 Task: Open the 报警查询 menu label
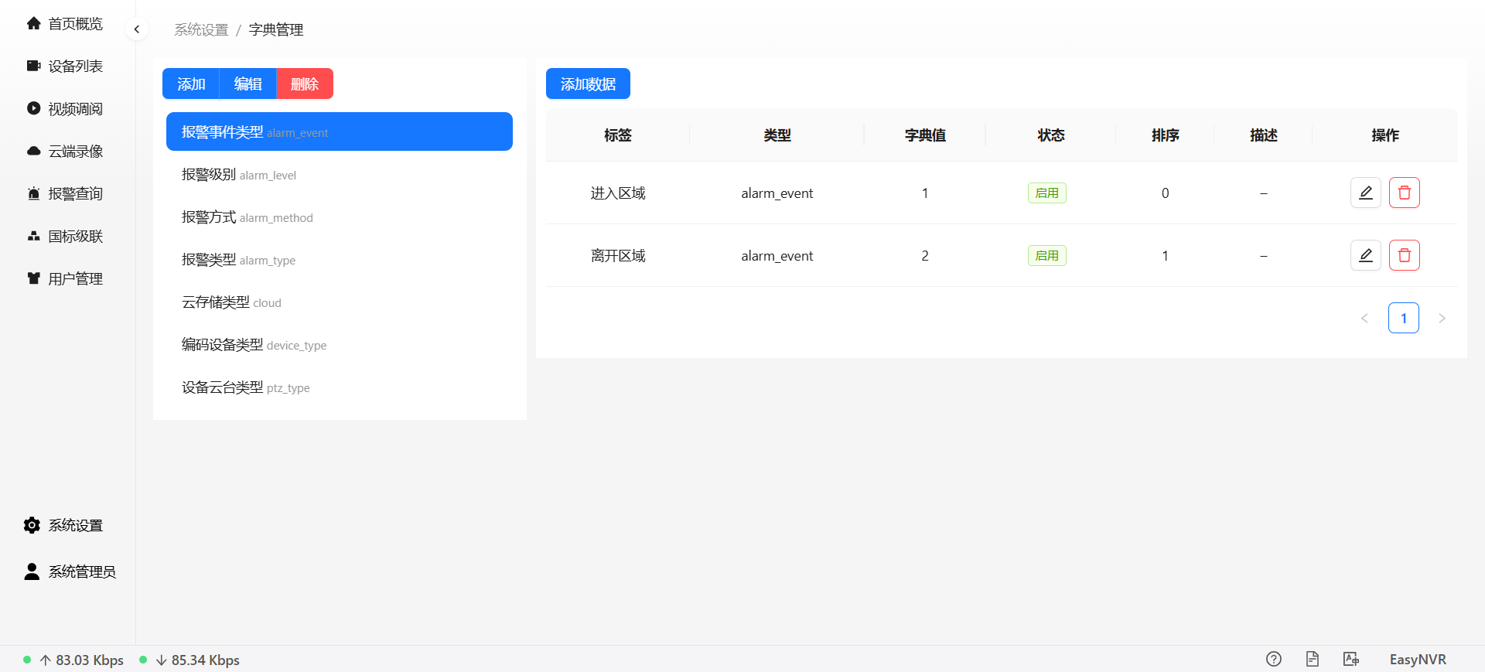[x=76, y=193]
